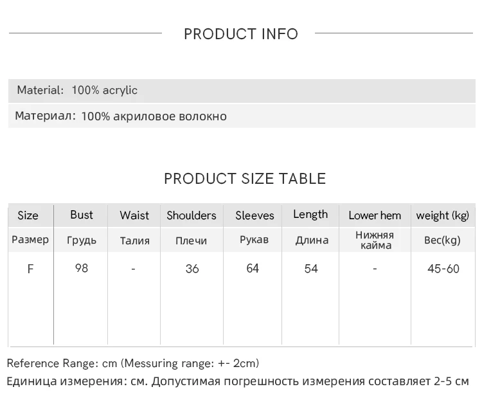This screenshot has width=482, height=405.
Task: Click the PRODUCT SIZE TABLE heading
Action: 245,179
